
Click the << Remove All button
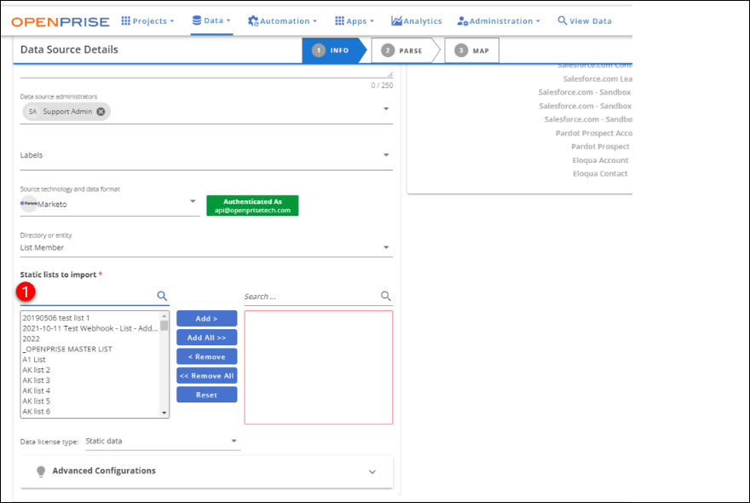(206, 376)
